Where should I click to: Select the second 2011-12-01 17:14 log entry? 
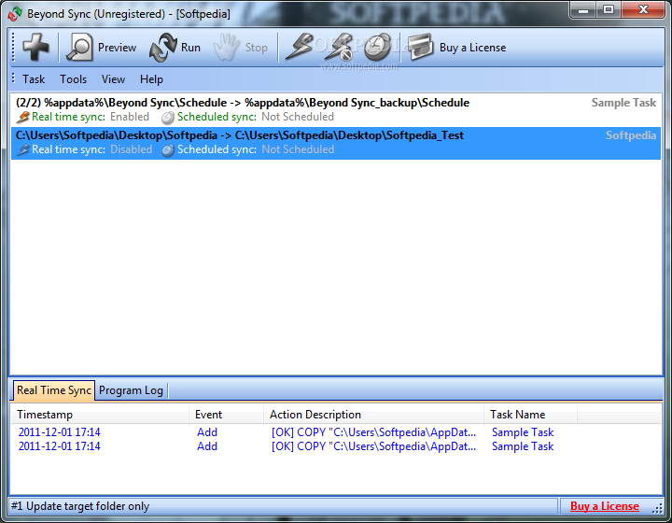click(59, 446)
